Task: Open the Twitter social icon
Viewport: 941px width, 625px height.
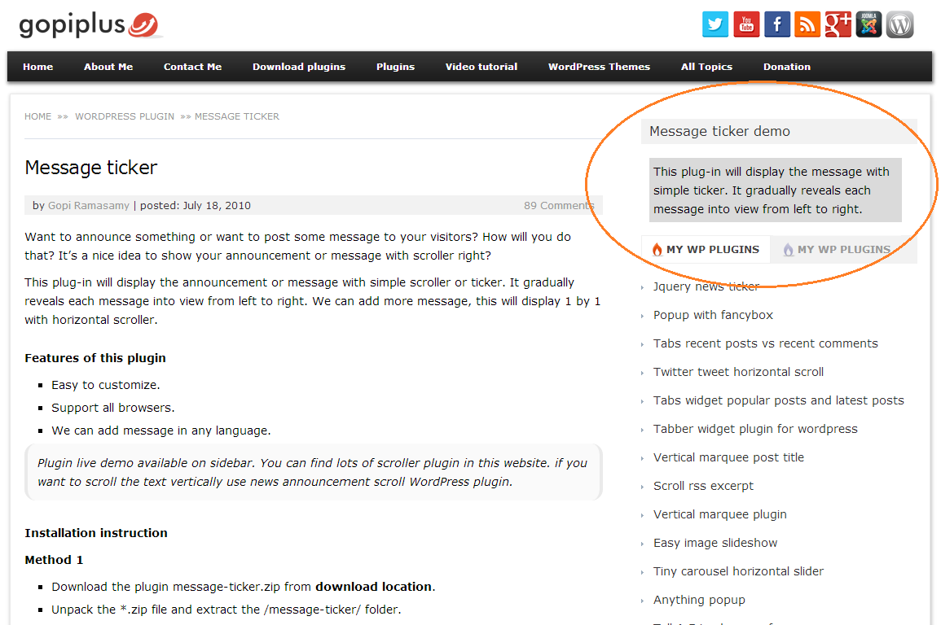Action: 715,24
